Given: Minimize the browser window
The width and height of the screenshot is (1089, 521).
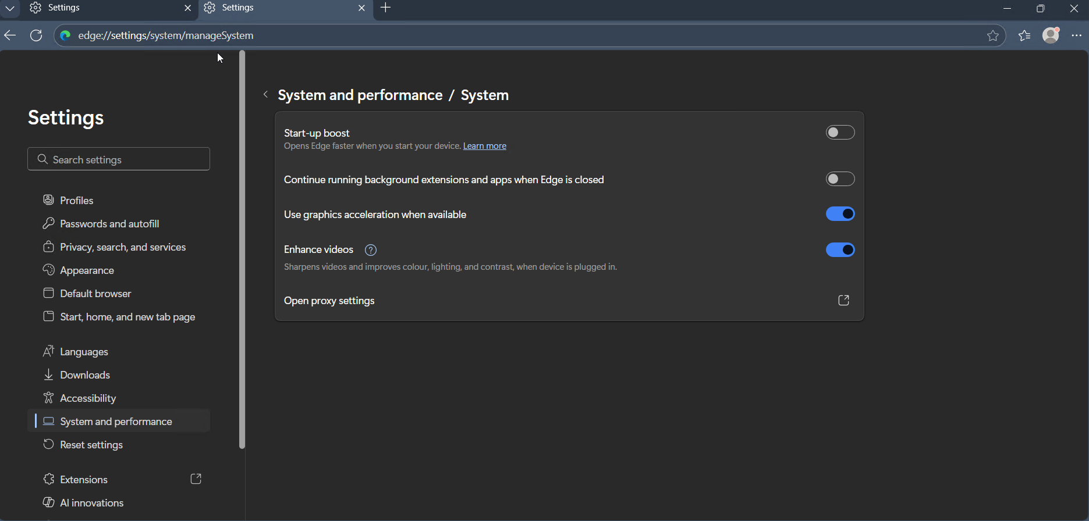Looking at the screenshot, I should coord(1008,8).
